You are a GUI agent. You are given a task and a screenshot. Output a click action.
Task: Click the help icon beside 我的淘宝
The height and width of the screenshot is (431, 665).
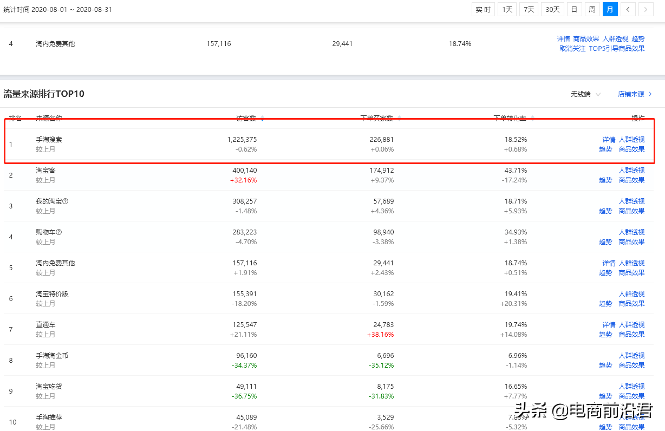66,201
